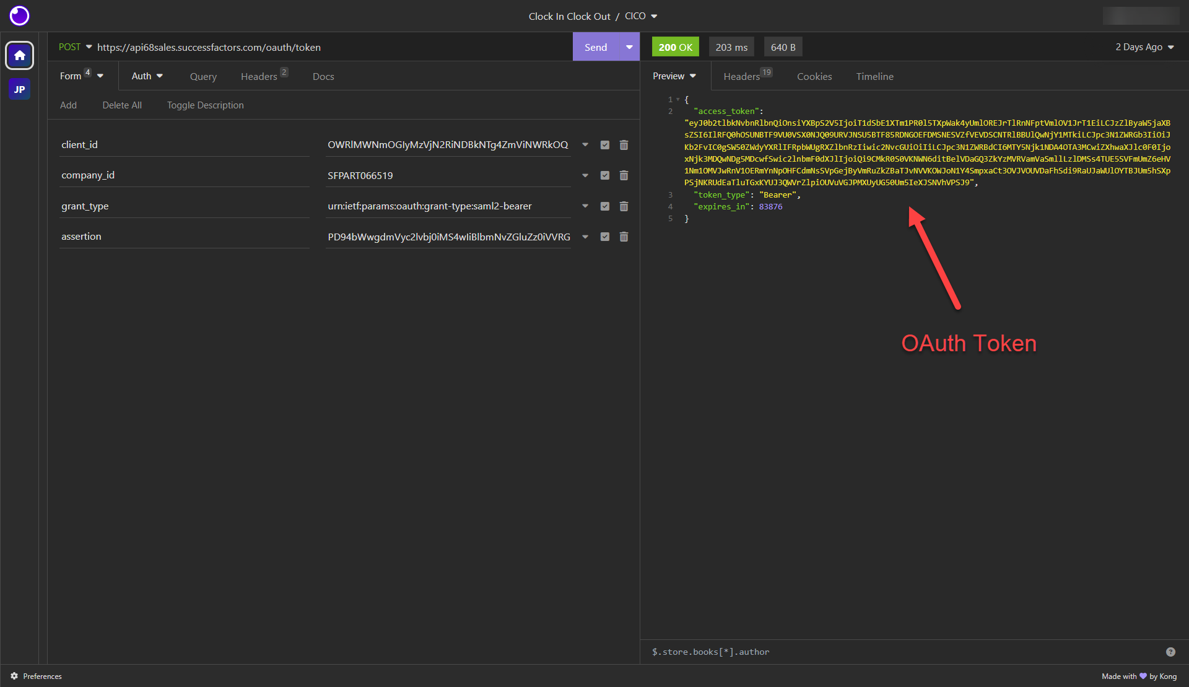Edit the assertion name field

(185, 237)
